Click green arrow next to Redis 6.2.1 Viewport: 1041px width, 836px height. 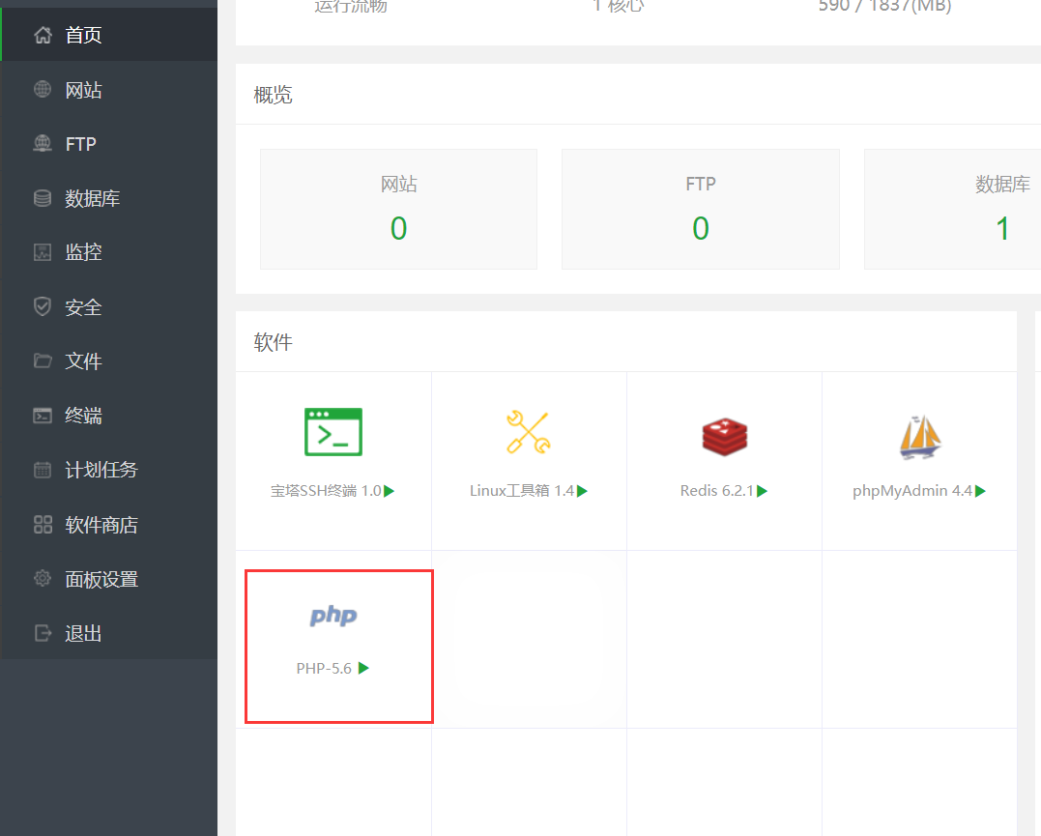763,491
